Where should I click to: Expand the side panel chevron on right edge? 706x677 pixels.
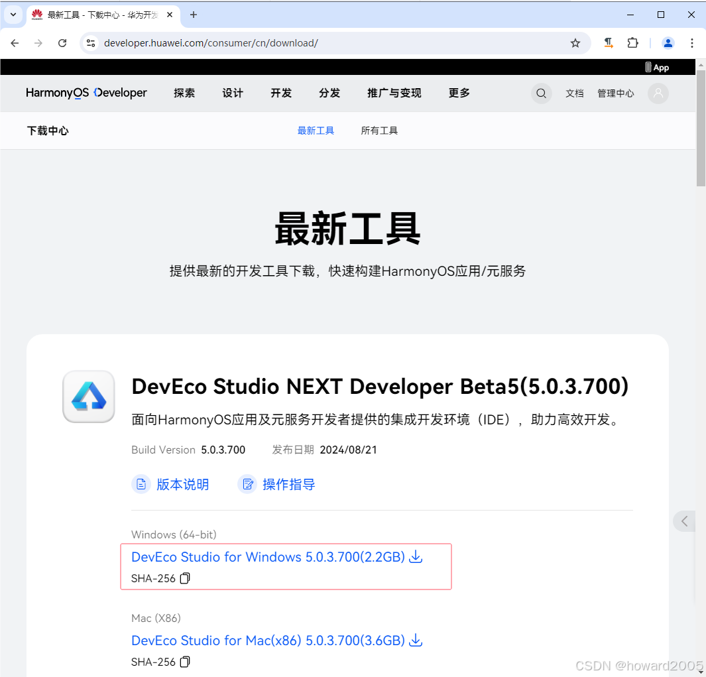[x=684, y=521]
